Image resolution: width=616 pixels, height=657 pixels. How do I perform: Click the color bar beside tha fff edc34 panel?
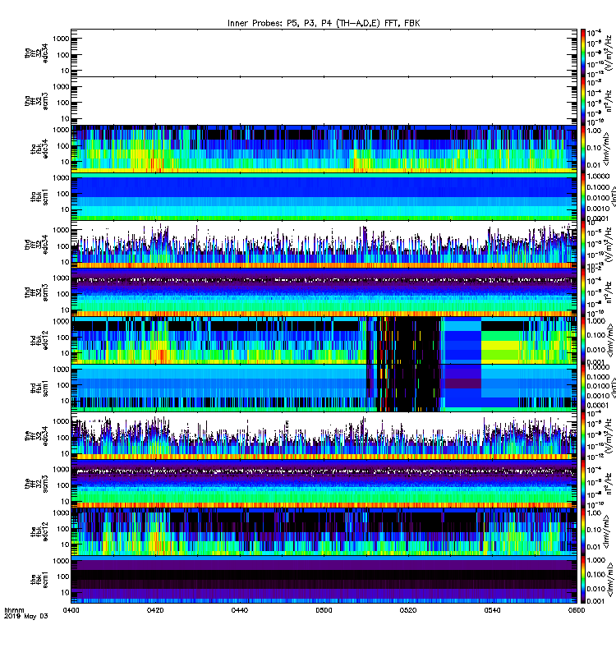pos(583,53)
